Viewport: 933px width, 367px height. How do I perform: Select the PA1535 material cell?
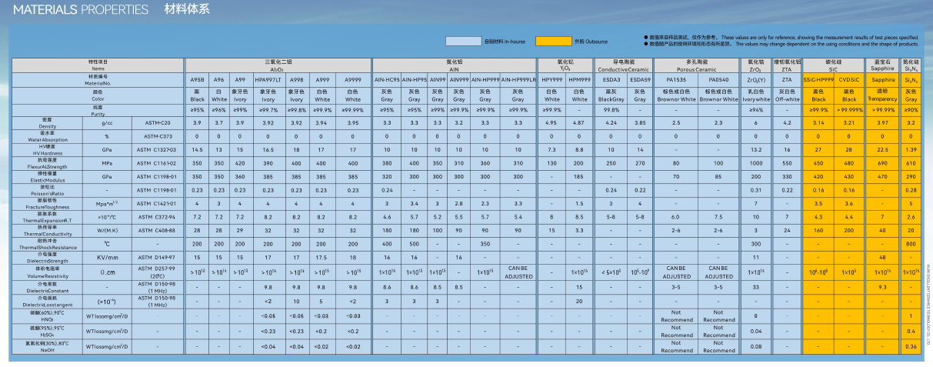[x=676, y=79]
